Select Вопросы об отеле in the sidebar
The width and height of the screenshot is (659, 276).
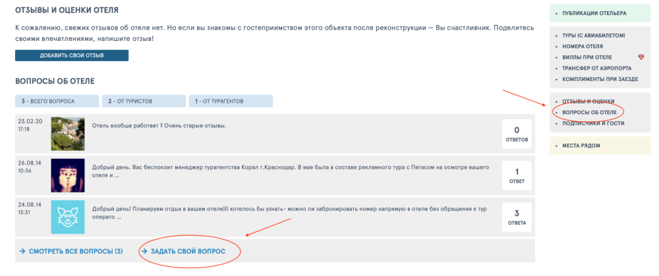point(589,113)
